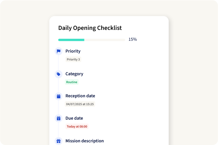The width and height of the screenshot is (218, 145).
Task: Click the Due date step label
Action: 74,118
